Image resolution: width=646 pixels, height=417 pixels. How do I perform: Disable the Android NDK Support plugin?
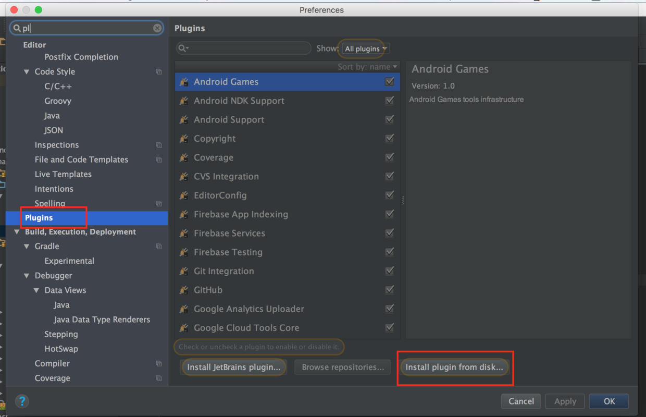[x=389, y=101]
